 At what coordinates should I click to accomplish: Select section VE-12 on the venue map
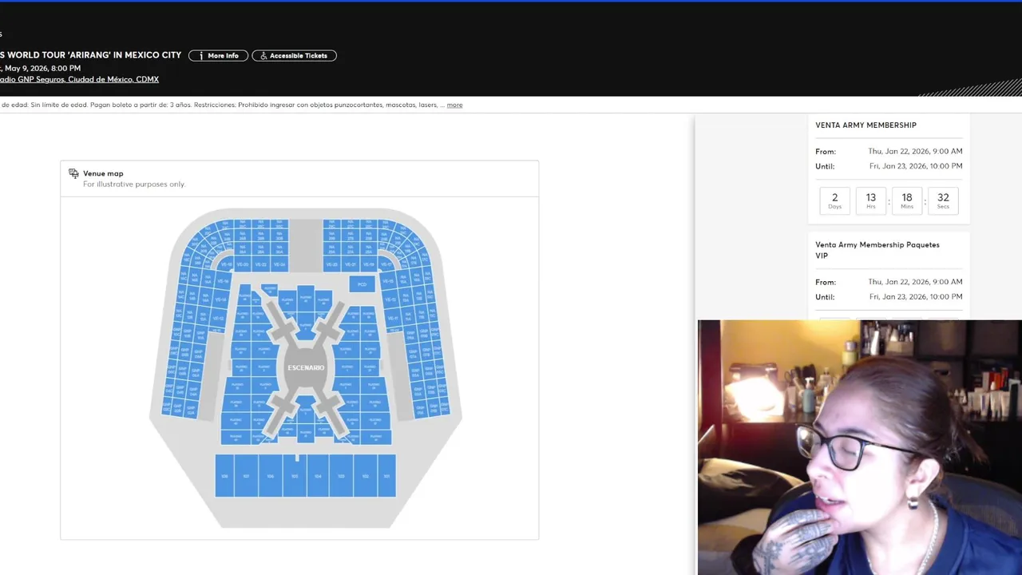(218, 318)
